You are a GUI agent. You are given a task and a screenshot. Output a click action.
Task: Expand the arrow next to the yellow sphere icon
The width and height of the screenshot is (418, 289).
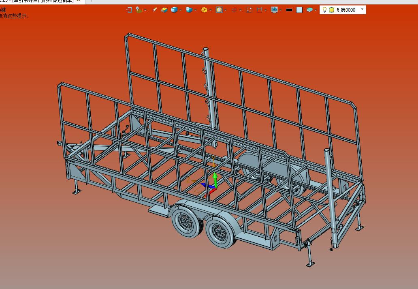coord(210,10)
